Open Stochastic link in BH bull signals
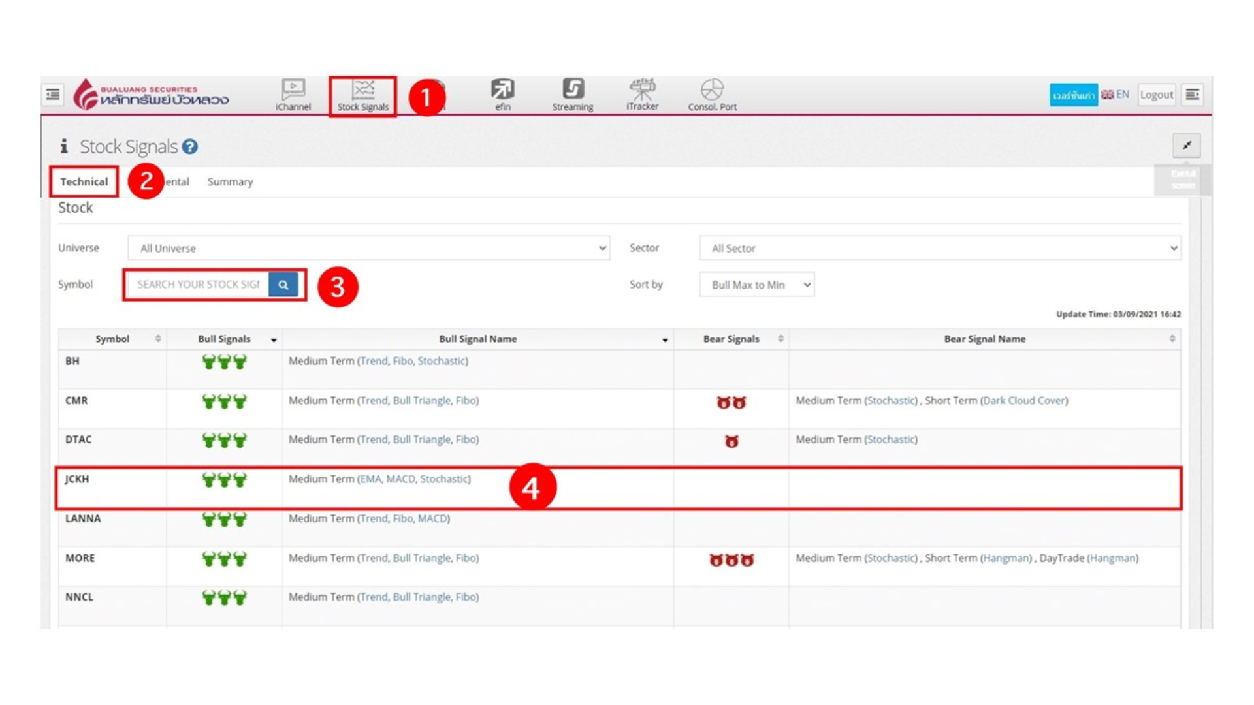The height and width of the screenshot is (705, 1254). tap(442, 361)
